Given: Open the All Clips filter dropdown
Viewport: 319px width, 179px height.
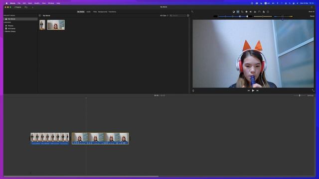Looking at the screenshot, I should tap(164, 15).
